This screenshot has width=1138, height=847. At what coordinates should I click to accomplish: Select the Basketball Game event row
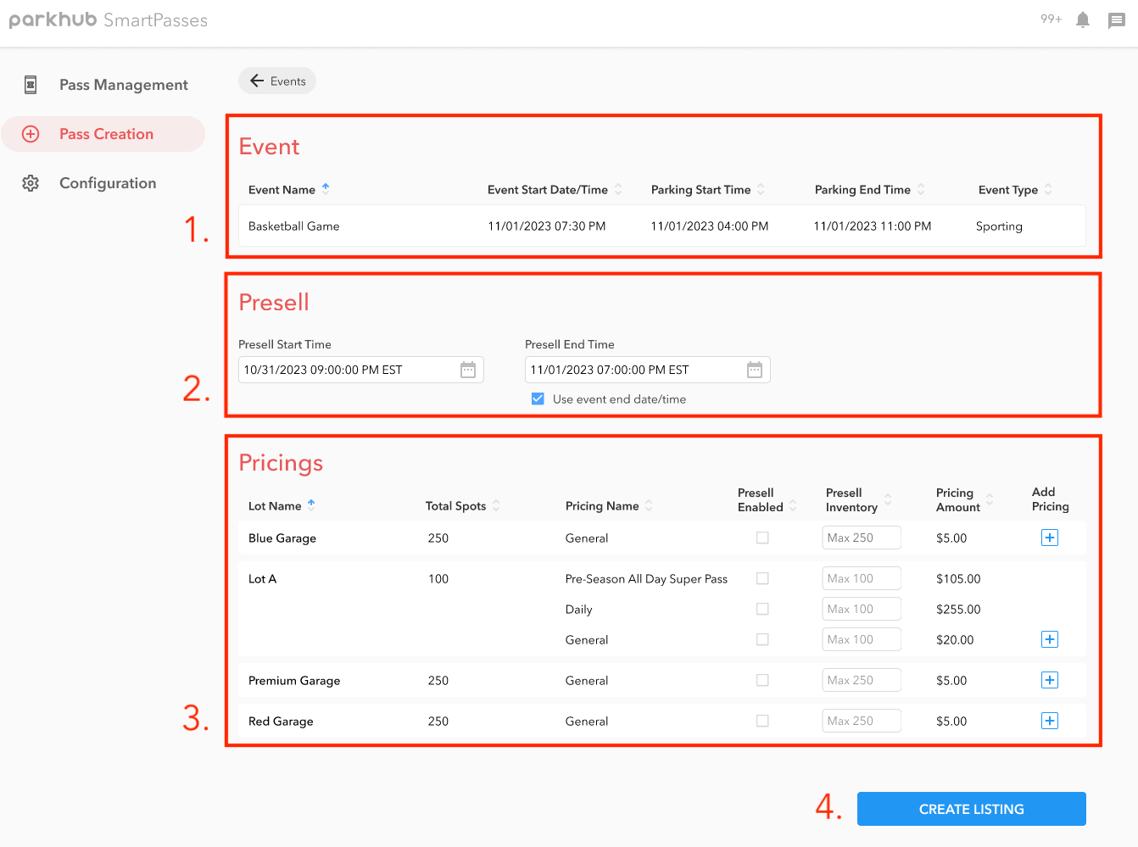tap(662, 226)
